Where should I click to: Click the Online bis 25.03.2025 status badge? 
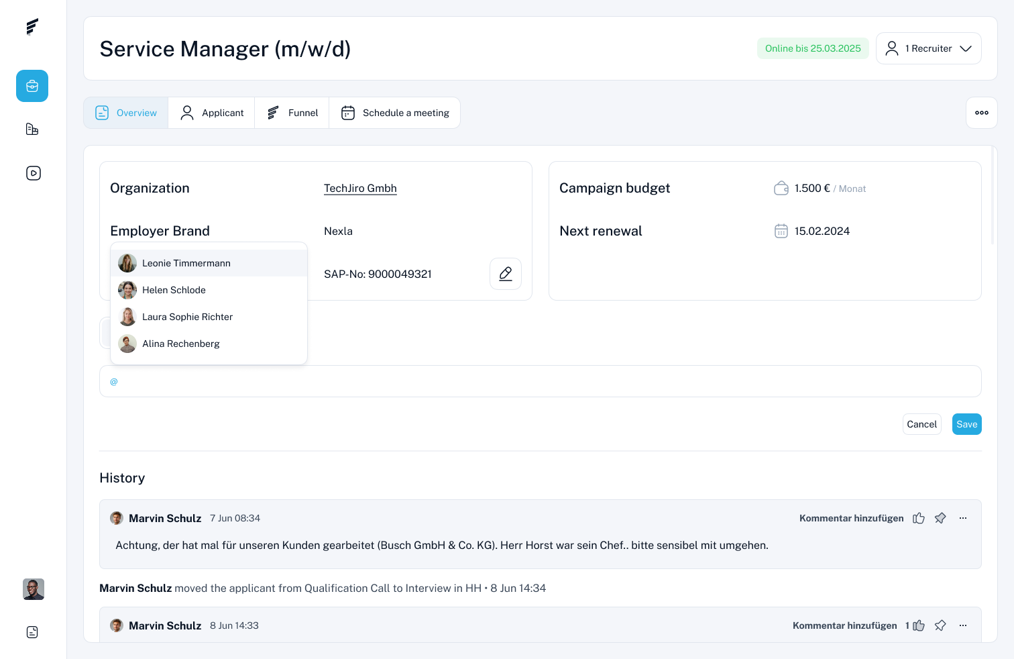pyautogui.click(x=813, y=48)
